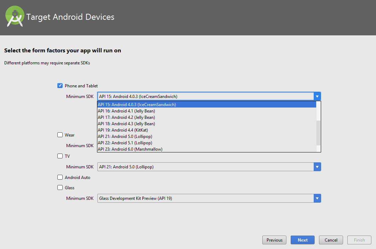The image size is (376, 249).
Task: Select API 23: Android 6.0 (Marshmallow)
Action: [207, 149]
